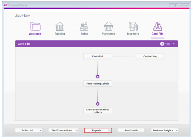Switch to the Purchases tab label
The image size is (191, 137).
pos(108,34)
